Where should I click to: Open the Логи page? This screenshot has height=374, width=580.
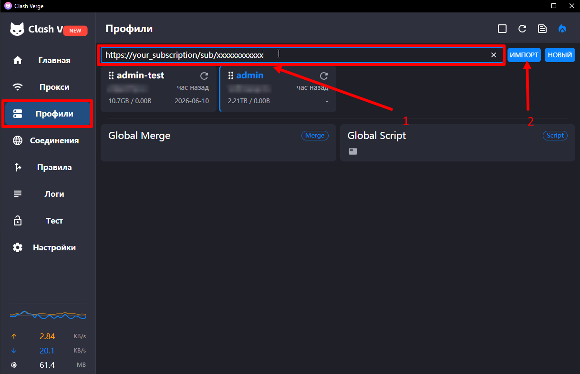[48, 194]
